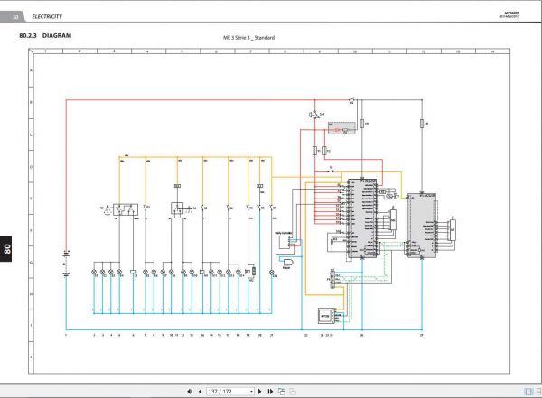The width and height of the screenshot is (542, 398).
Task: Click the two-page view icon in bottom right
Action: 528,392
